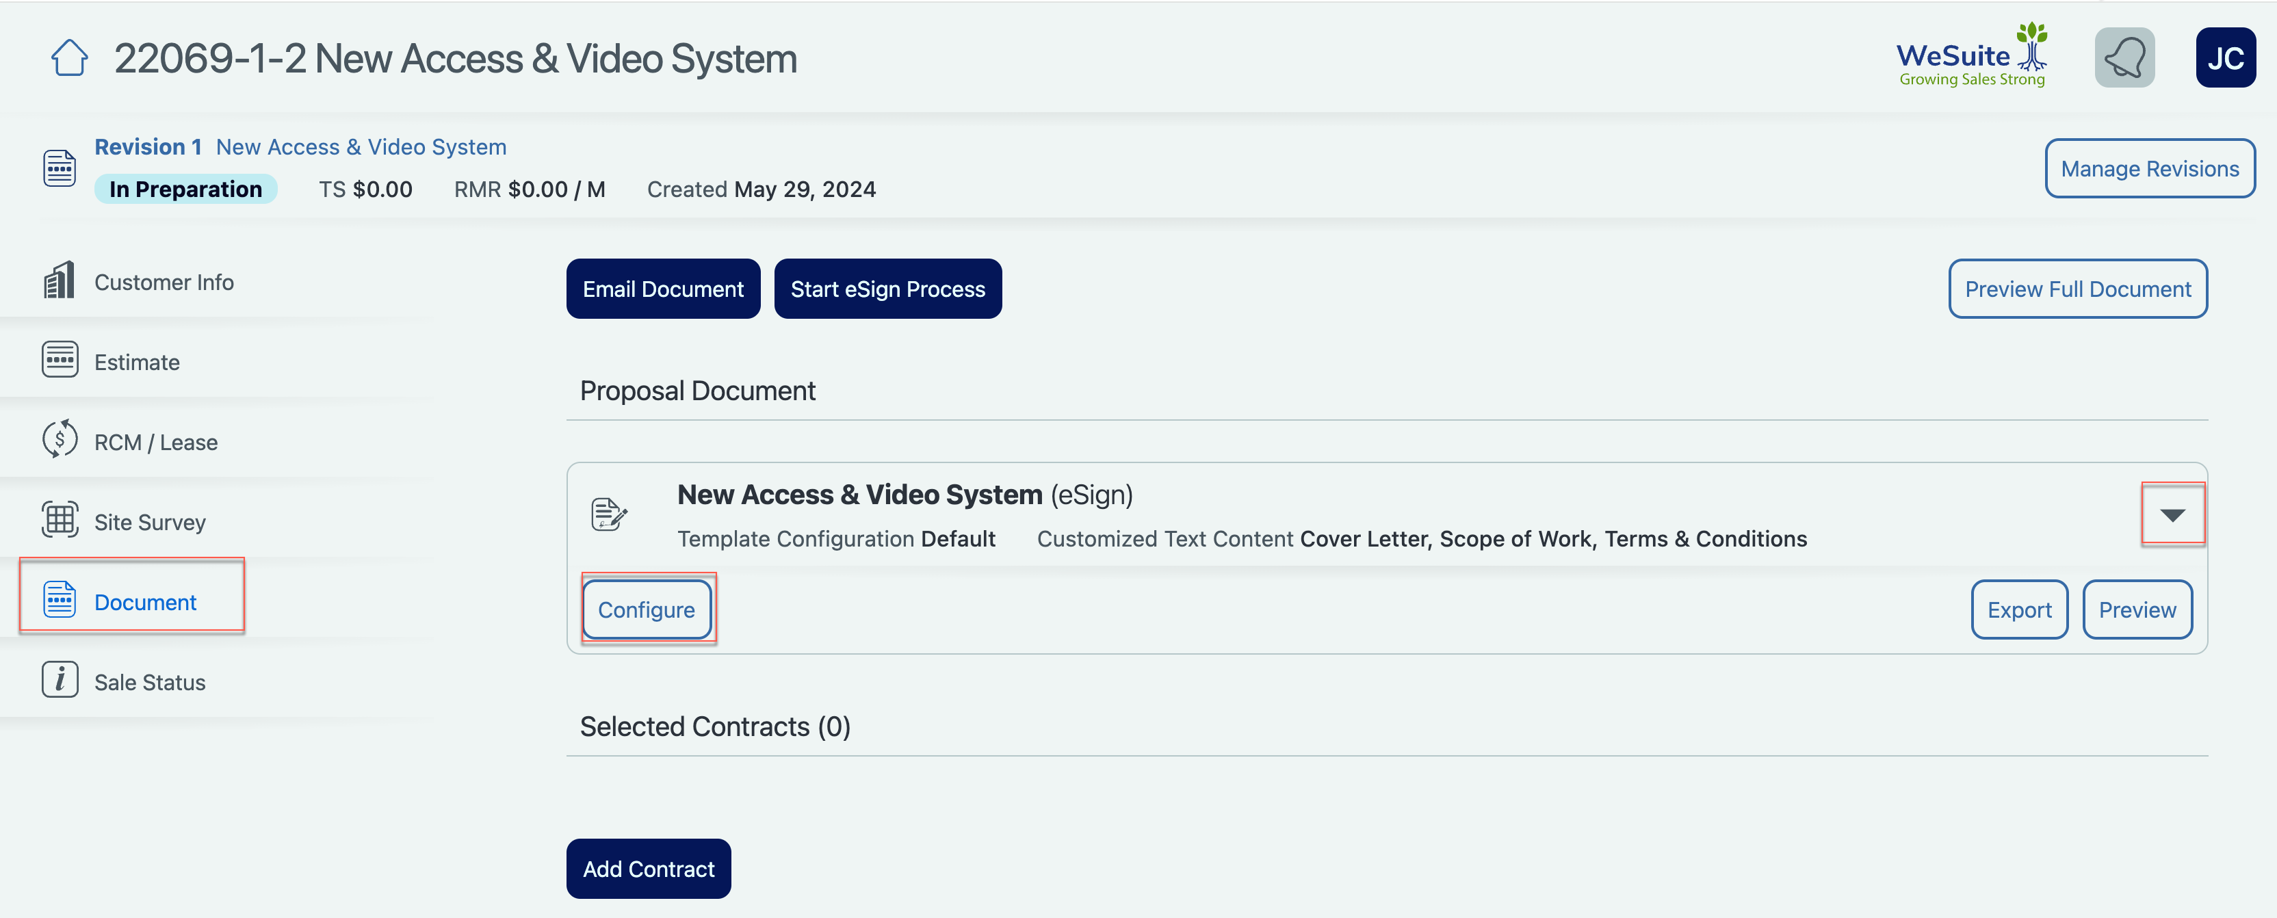
Task: Click the revision document icon
Action: coord(60,168)
